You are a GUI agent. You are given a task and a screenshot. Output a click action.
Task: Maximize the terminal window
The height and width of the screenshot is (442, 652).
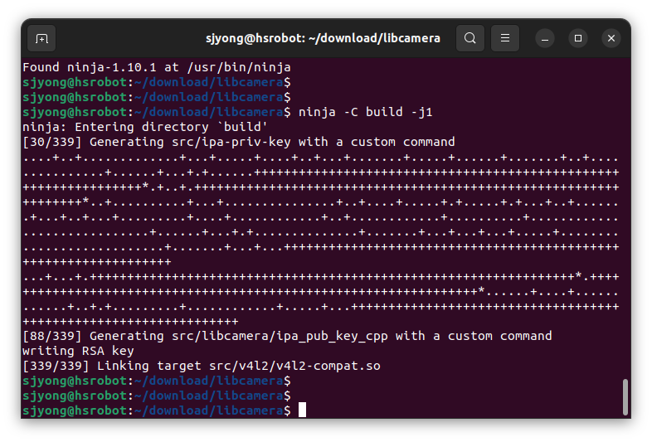(x=578, y=38)
